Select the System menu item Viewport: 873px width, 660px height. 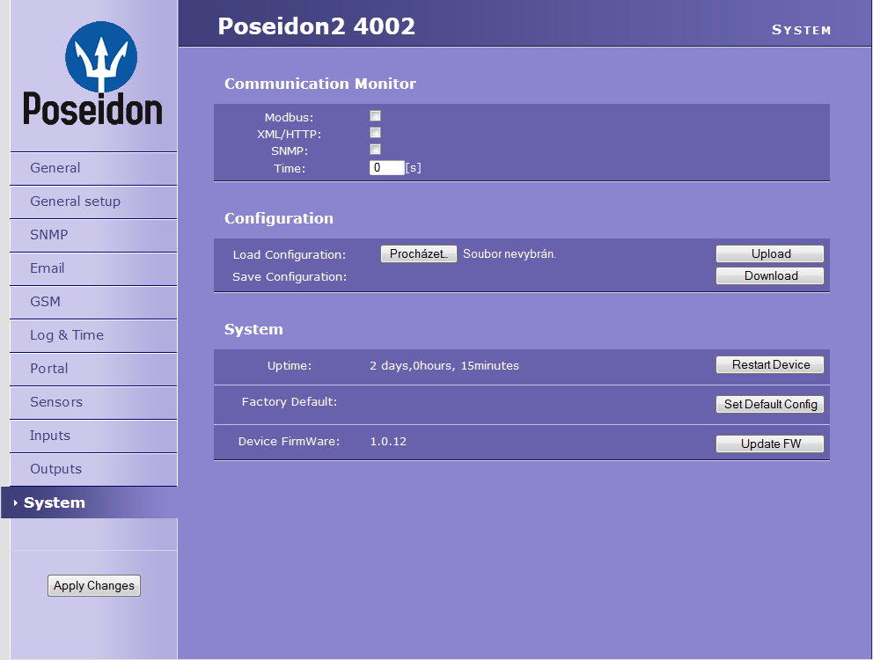click(89, 502)
